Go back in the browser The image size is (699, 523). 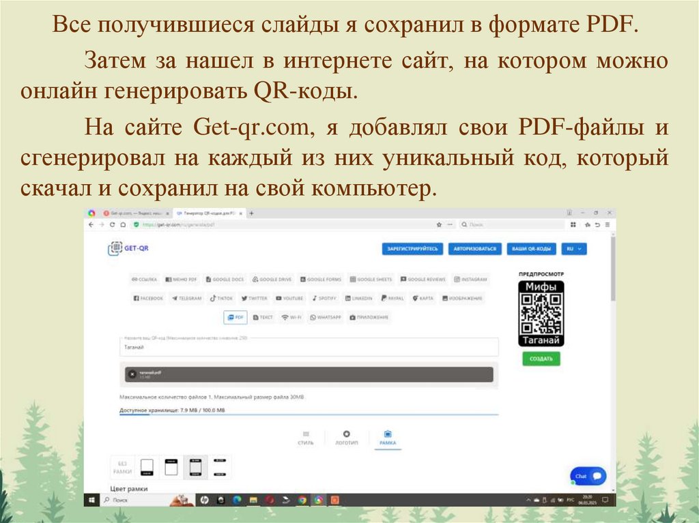pos(91,224)
